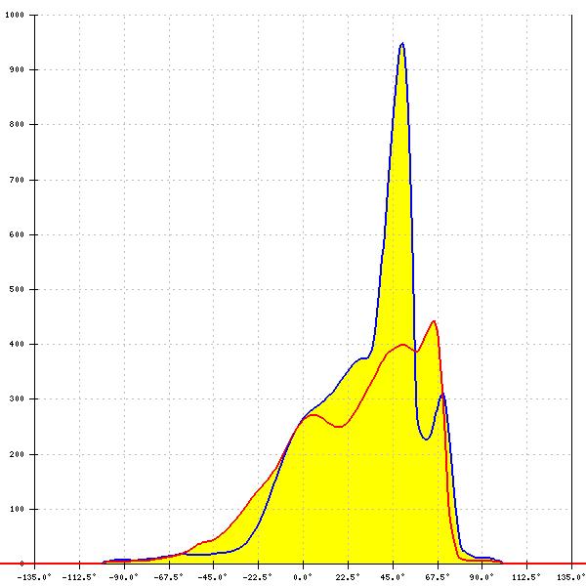This screenshot has width=586, height=586.
Task: Click the 700 y-axis label
Action: (x=17, y=180)
